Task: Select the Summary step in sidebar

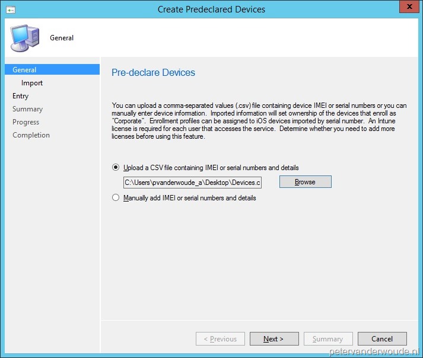Action: tap(27, 109)
